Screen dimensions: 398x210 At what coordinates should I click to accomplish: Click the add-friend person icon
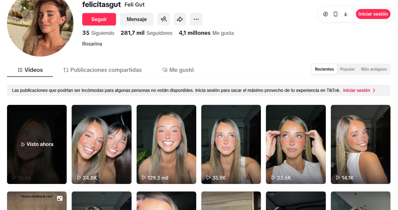click(164, 19)
